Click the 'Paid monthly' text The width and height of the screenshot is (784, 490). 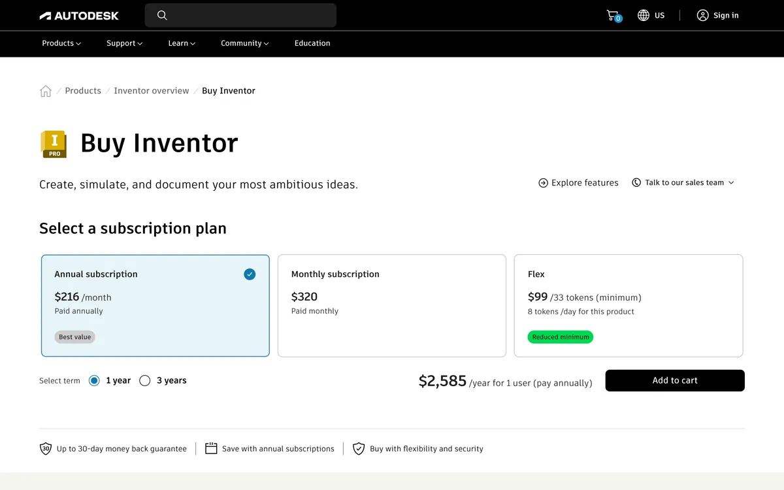coord(315,311)
